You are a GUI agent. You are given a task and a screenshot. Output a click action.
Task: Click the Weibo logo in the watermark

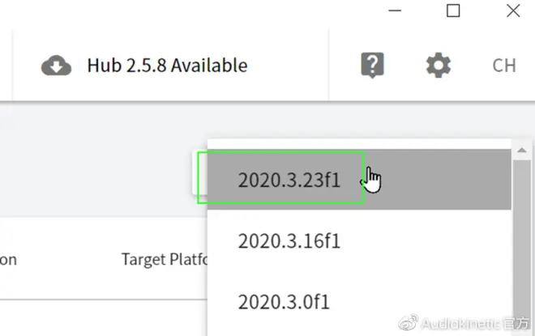point(408,322)
